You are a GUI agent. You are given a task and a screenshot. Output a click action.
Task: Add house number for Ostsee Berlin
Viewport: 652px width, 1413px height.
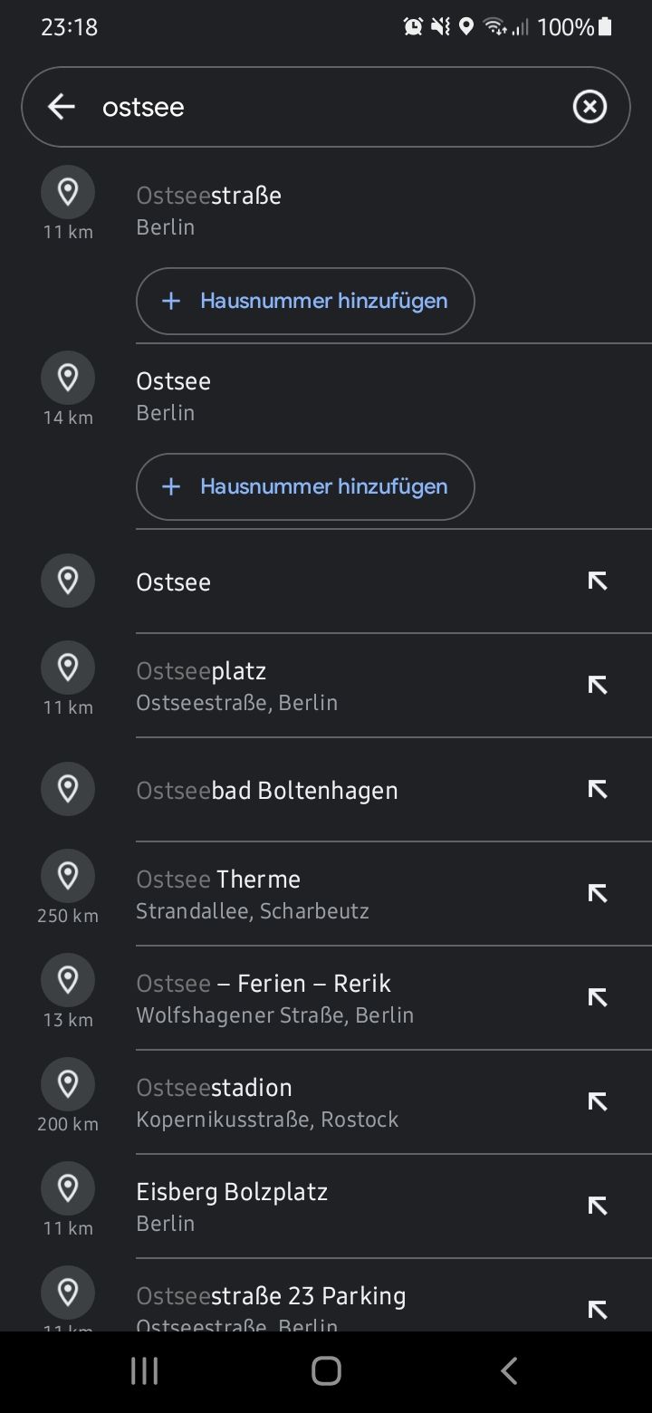coord(305,486)
